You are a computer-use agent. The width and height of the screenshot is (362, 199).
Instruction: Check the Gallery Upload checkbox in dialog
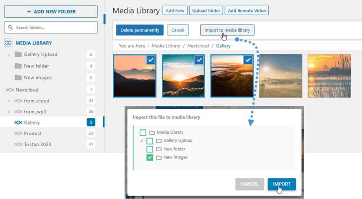(150, 141)
